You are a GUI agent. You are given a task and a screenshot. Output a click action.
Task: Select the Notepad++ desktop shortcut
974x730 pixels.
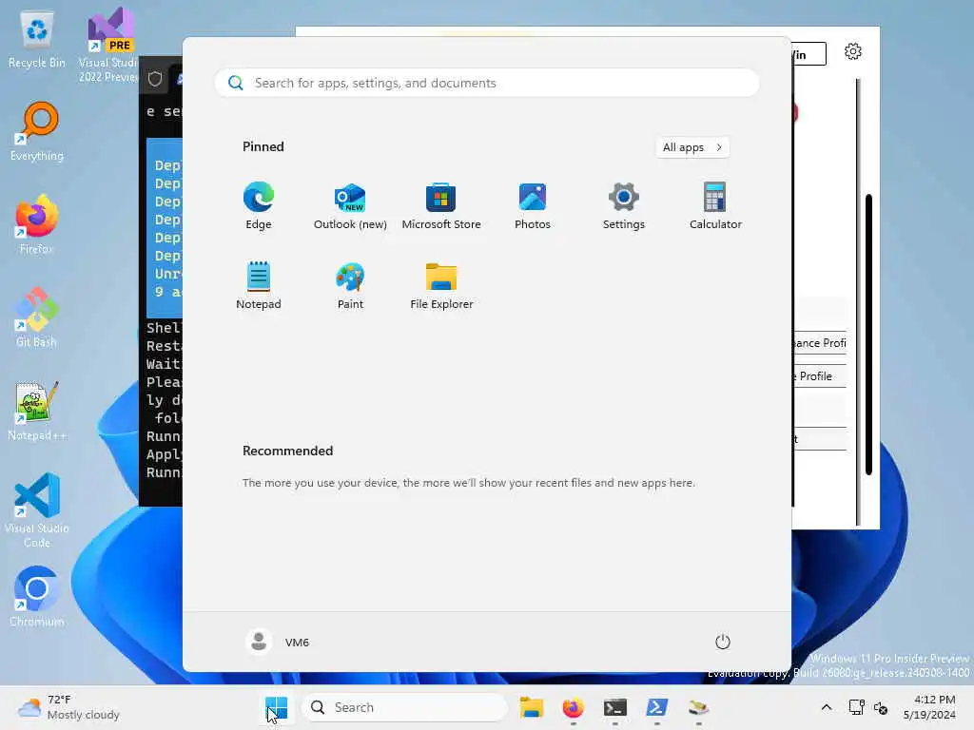[x=37, y=411]
